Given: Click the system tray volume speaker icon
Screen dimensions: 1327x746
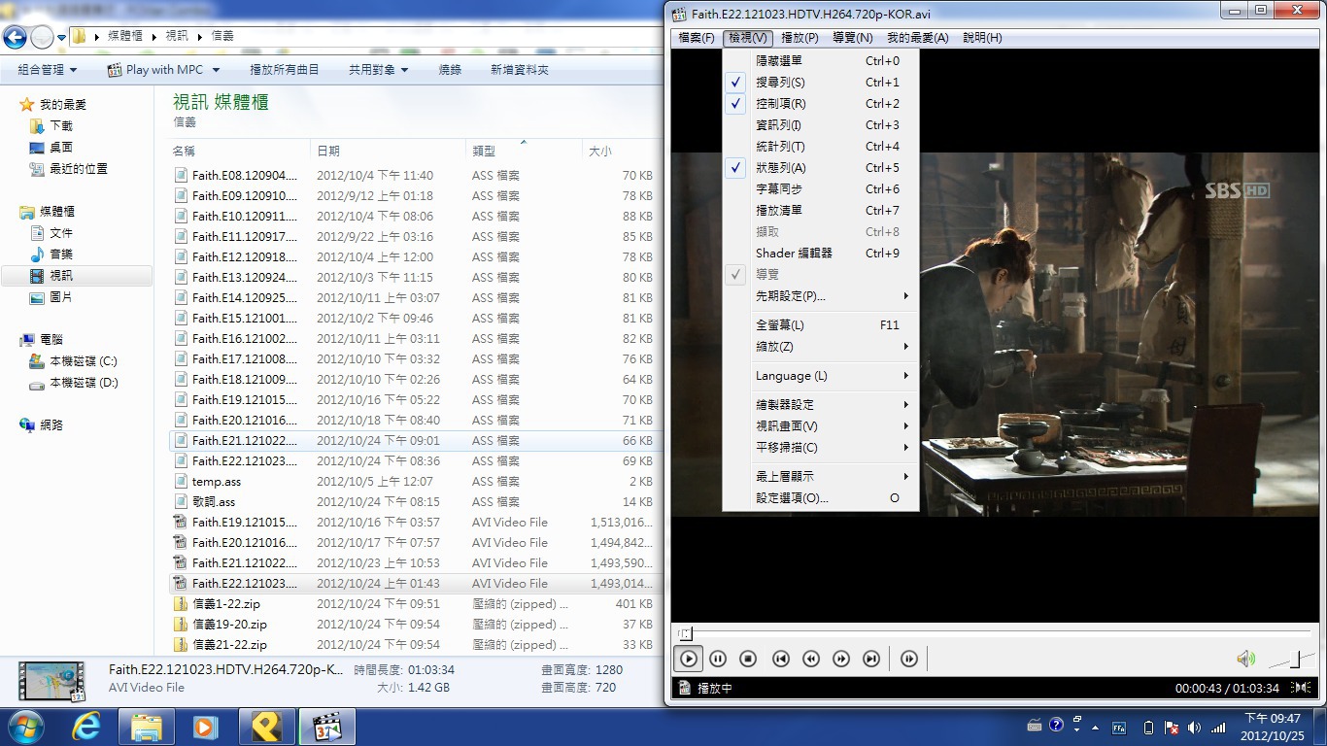Looking at the screenshot, I should pos(1194,728).
